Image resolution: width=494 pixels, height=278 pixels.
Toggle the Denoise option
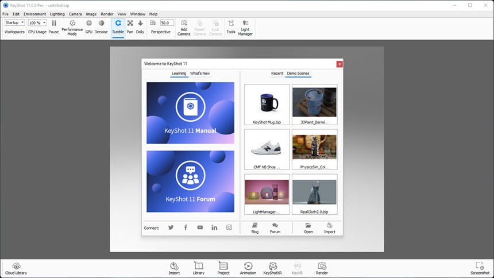pyautogui.click(x=101, y=27)
